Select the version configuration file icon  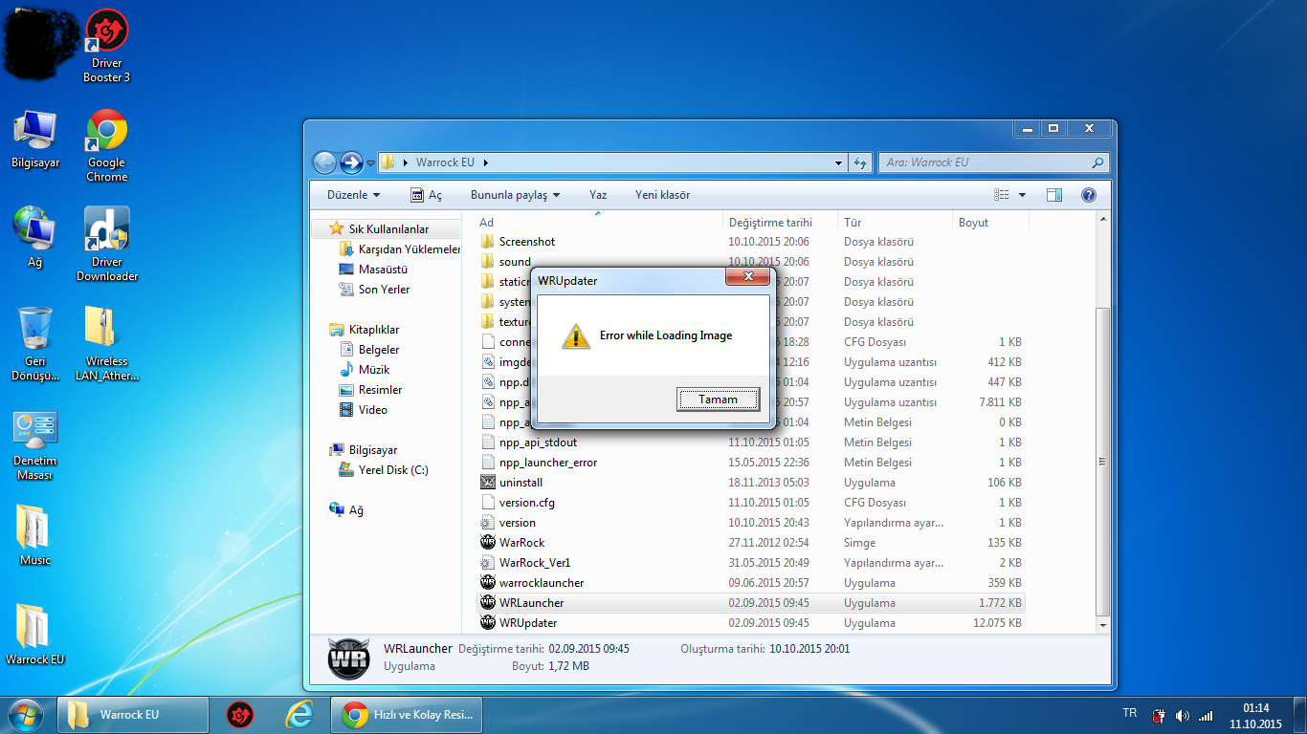pos(488,523)
